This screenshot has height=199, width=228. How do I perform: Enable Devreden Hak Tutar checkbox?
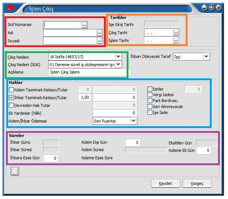11,105
